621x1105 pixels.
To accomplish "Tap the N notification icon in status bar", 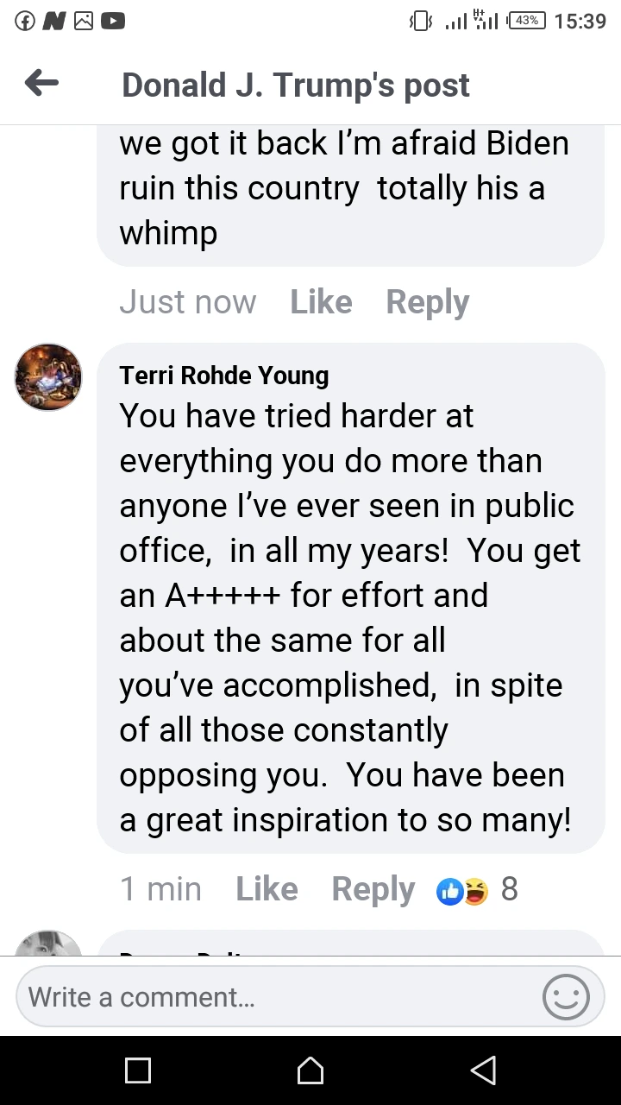I will pyautogui.click(x=54, y=21).
